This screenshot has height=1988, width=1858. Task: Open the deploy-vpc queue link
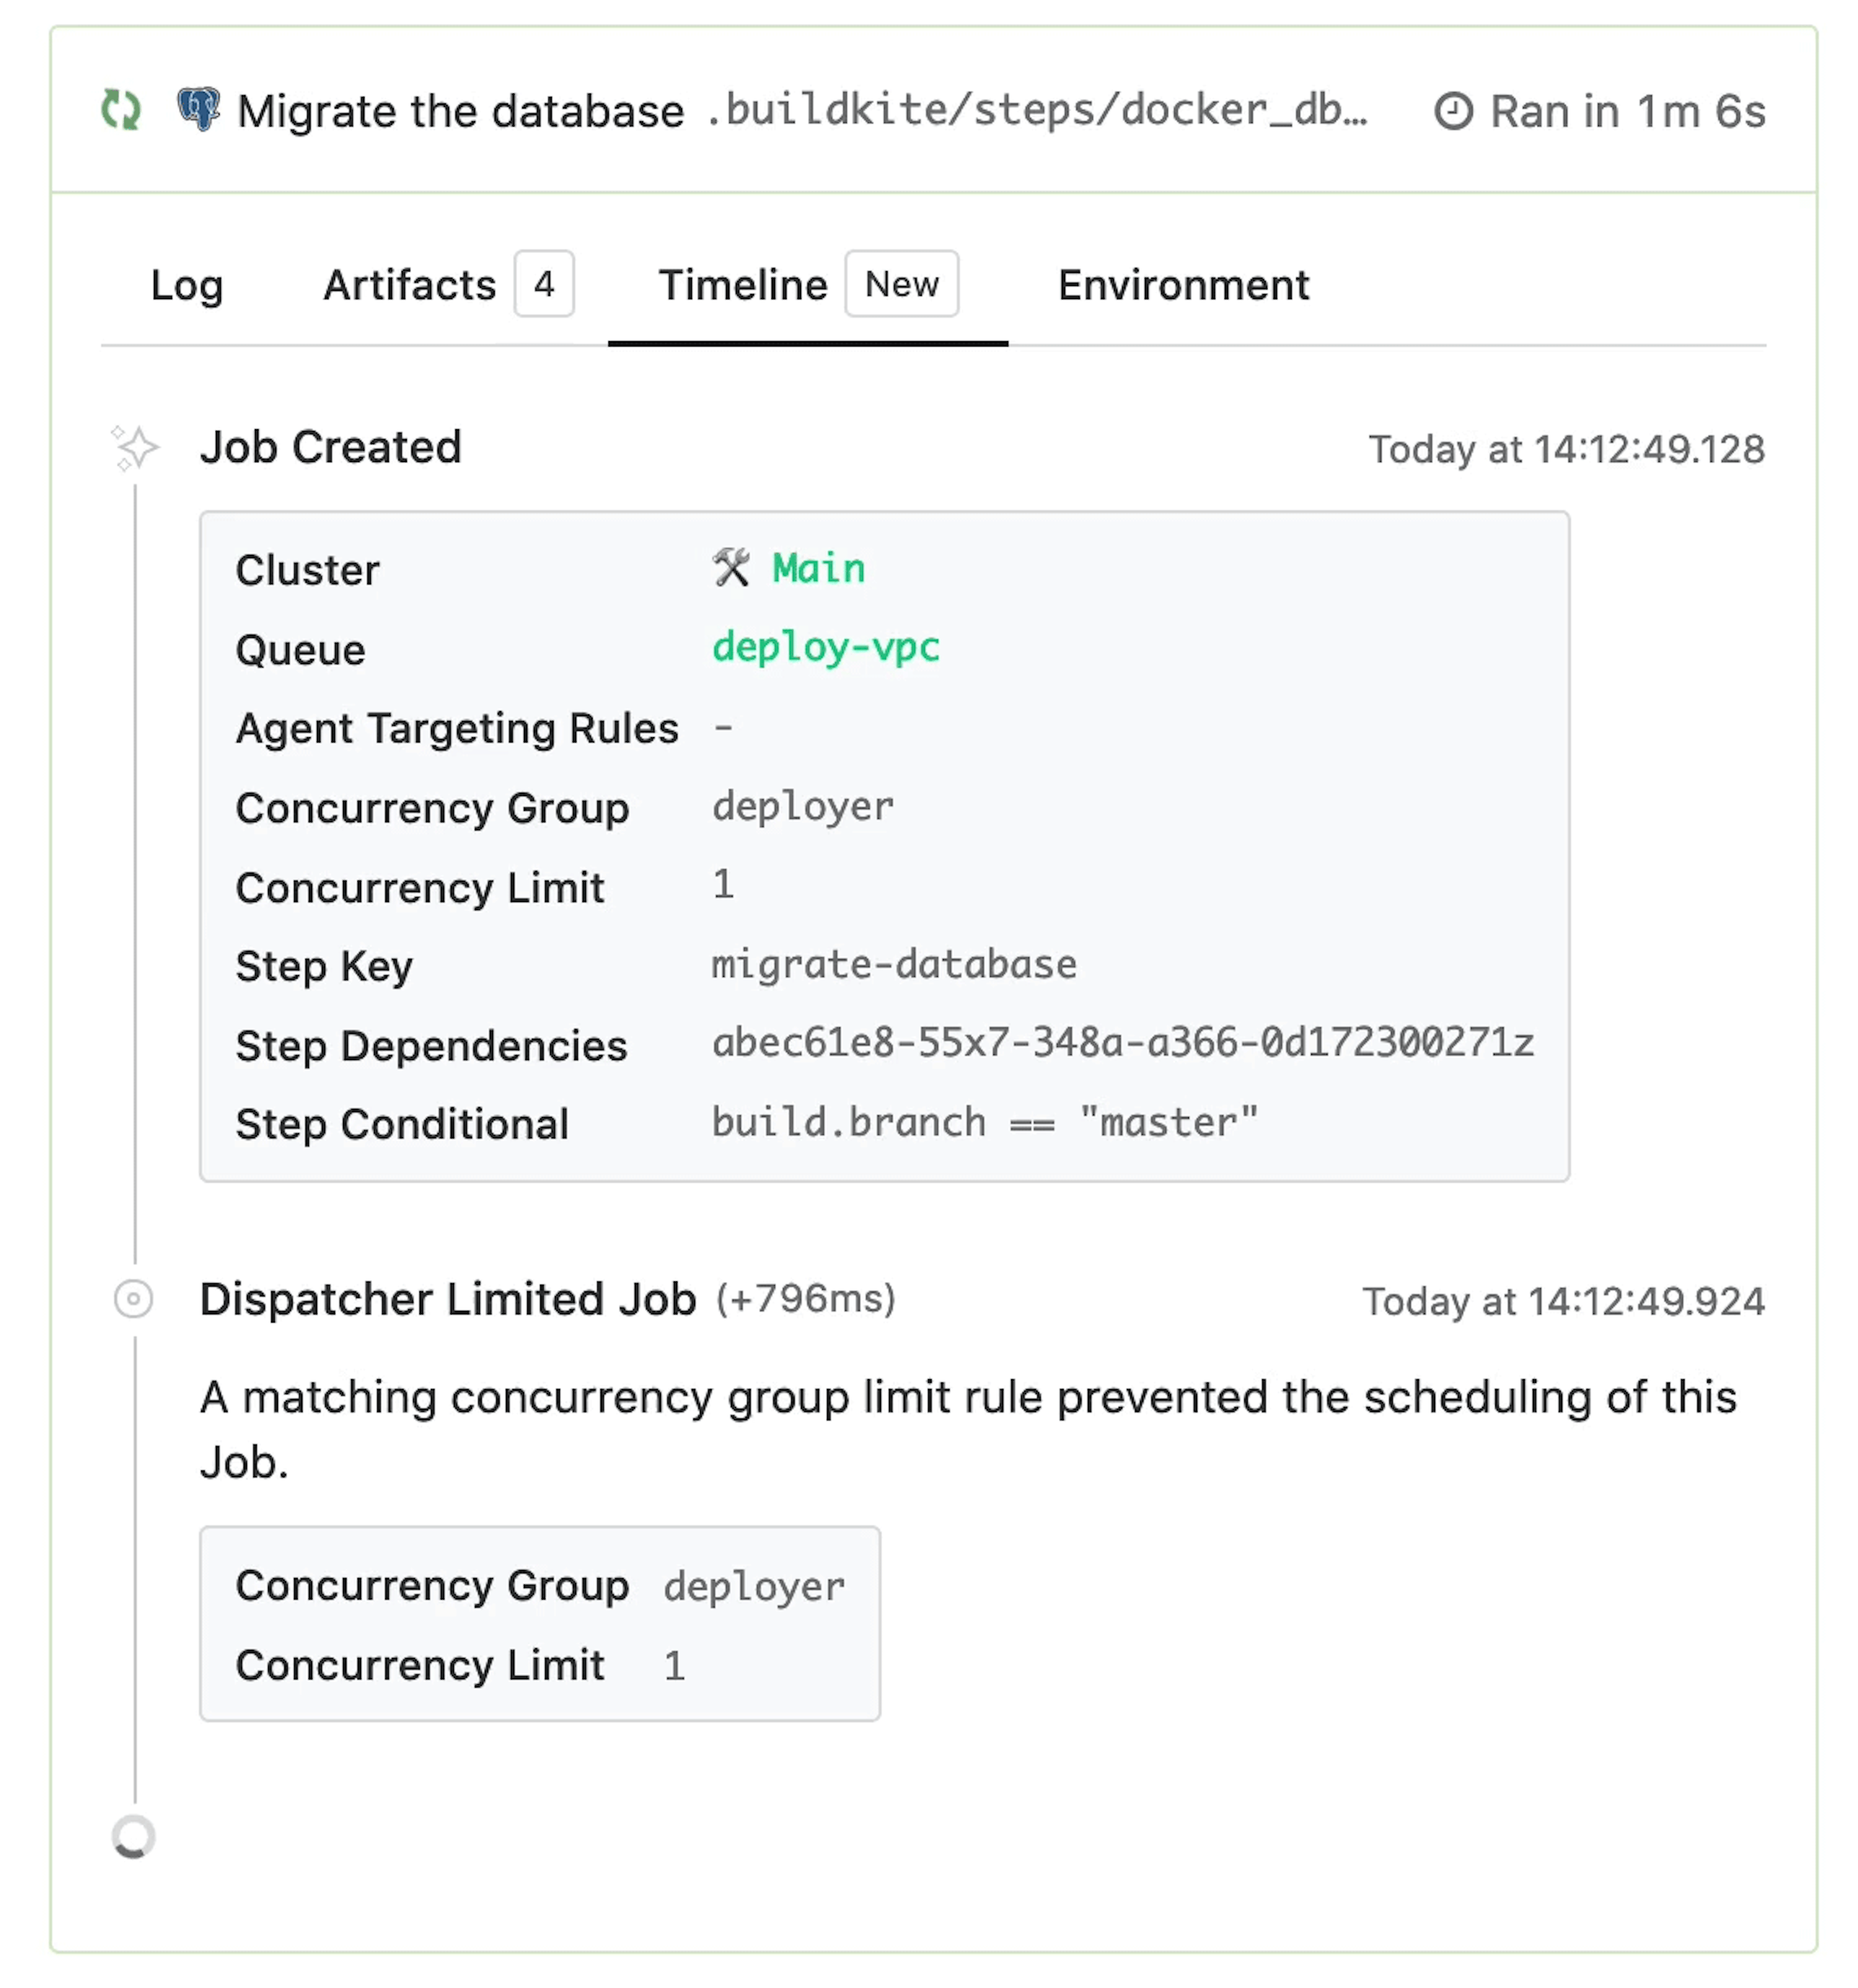(825, 647)
